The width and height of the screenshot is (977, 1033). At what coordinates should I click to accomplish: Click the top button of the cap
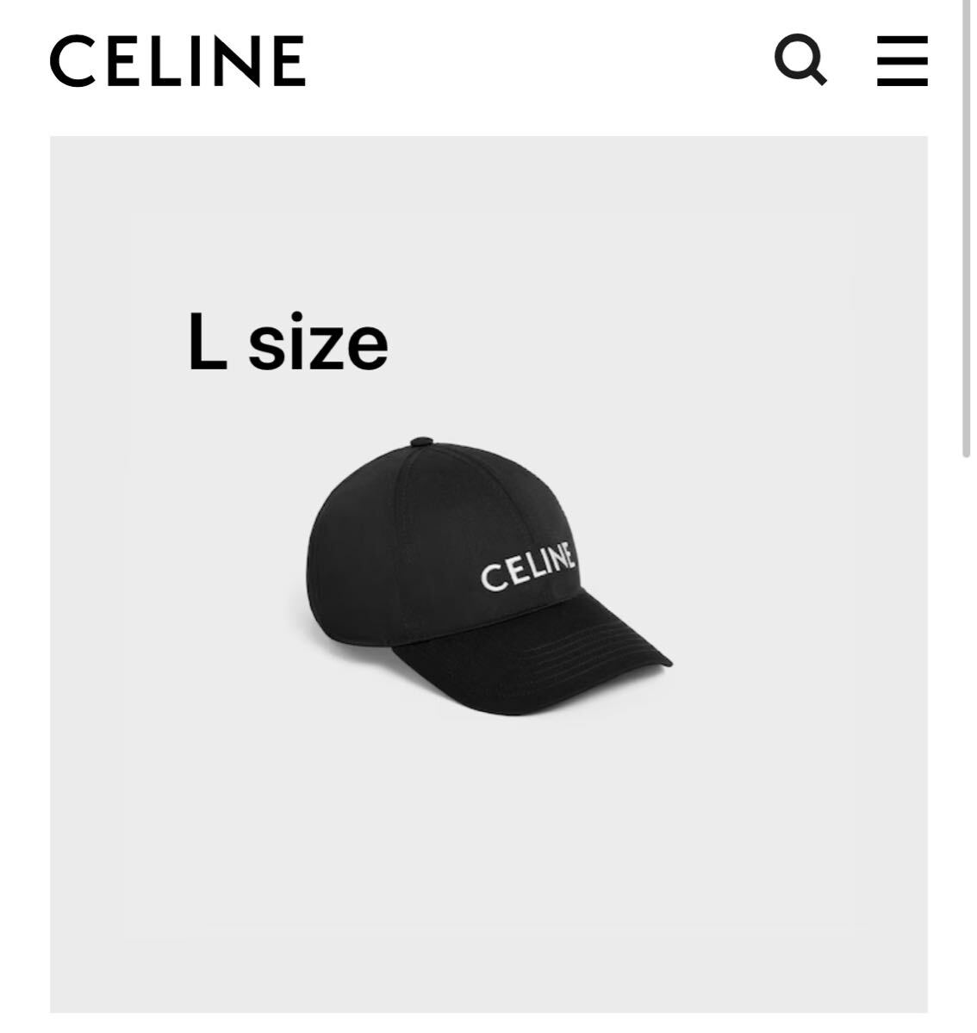[420, 442]
